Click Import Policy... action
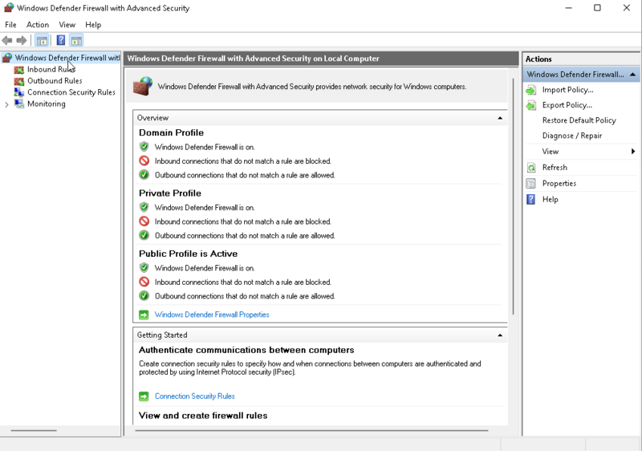 tap(568, 90)
